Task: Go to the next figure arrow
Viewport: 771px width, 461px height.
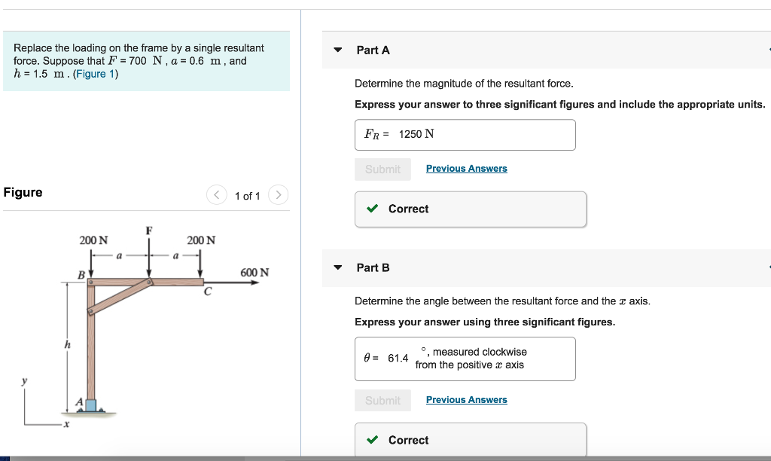Action: (x=278, y=195)
